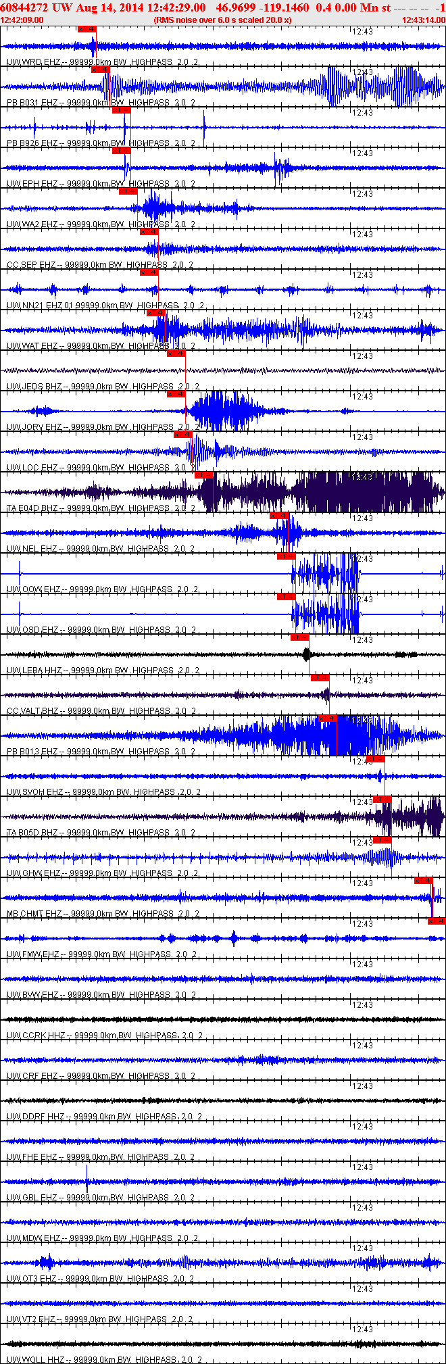Click the red pick flag on UW.LEBA trace

(x=299, y=637)
